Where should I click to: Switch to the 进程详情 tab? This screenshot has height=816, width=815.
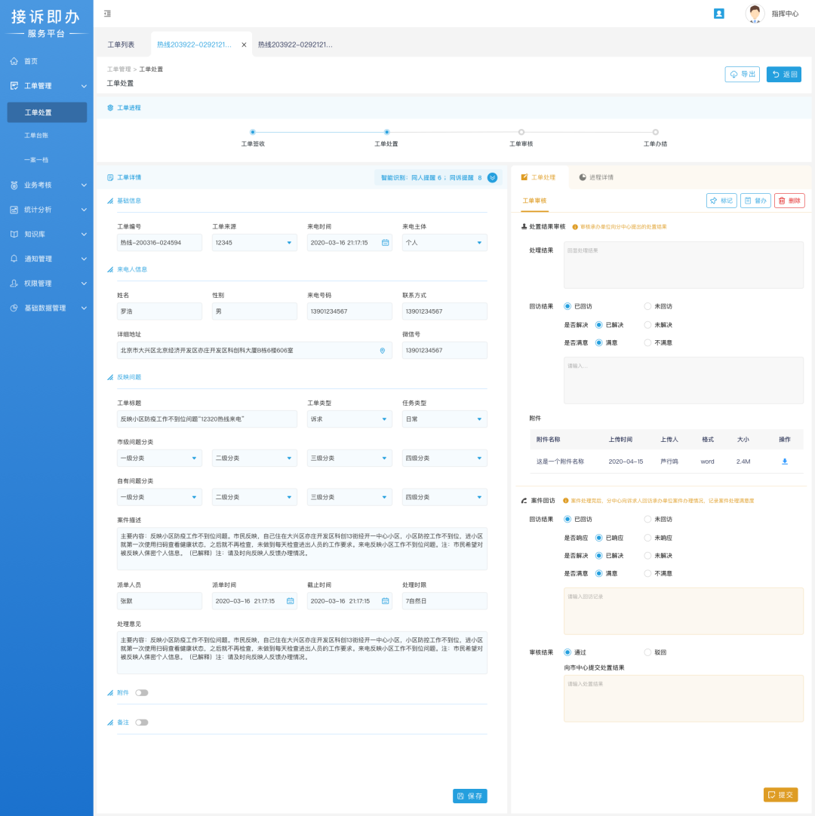point(596,177)
